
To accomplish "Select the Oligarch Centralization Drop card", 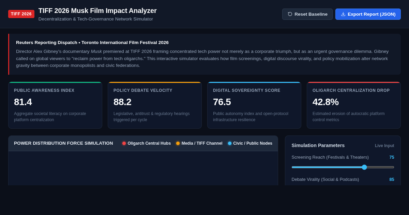I will 354,105.
